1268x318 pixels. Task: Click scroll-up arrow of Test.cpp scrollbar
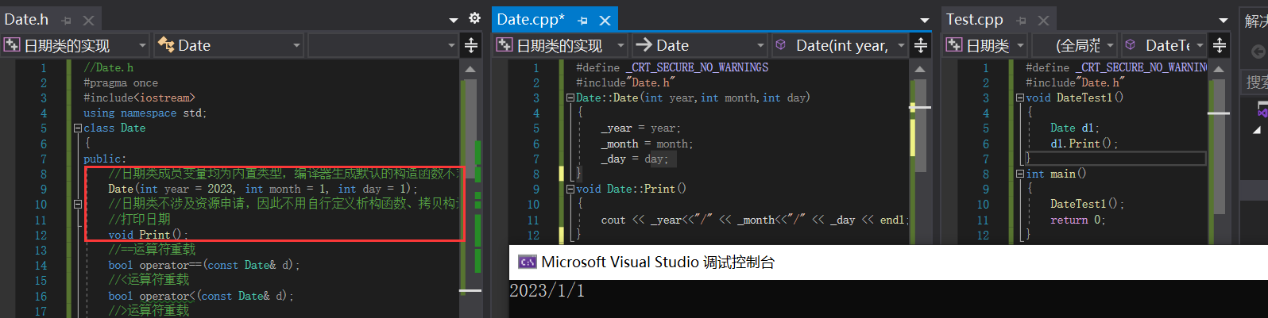[1219, 69]
